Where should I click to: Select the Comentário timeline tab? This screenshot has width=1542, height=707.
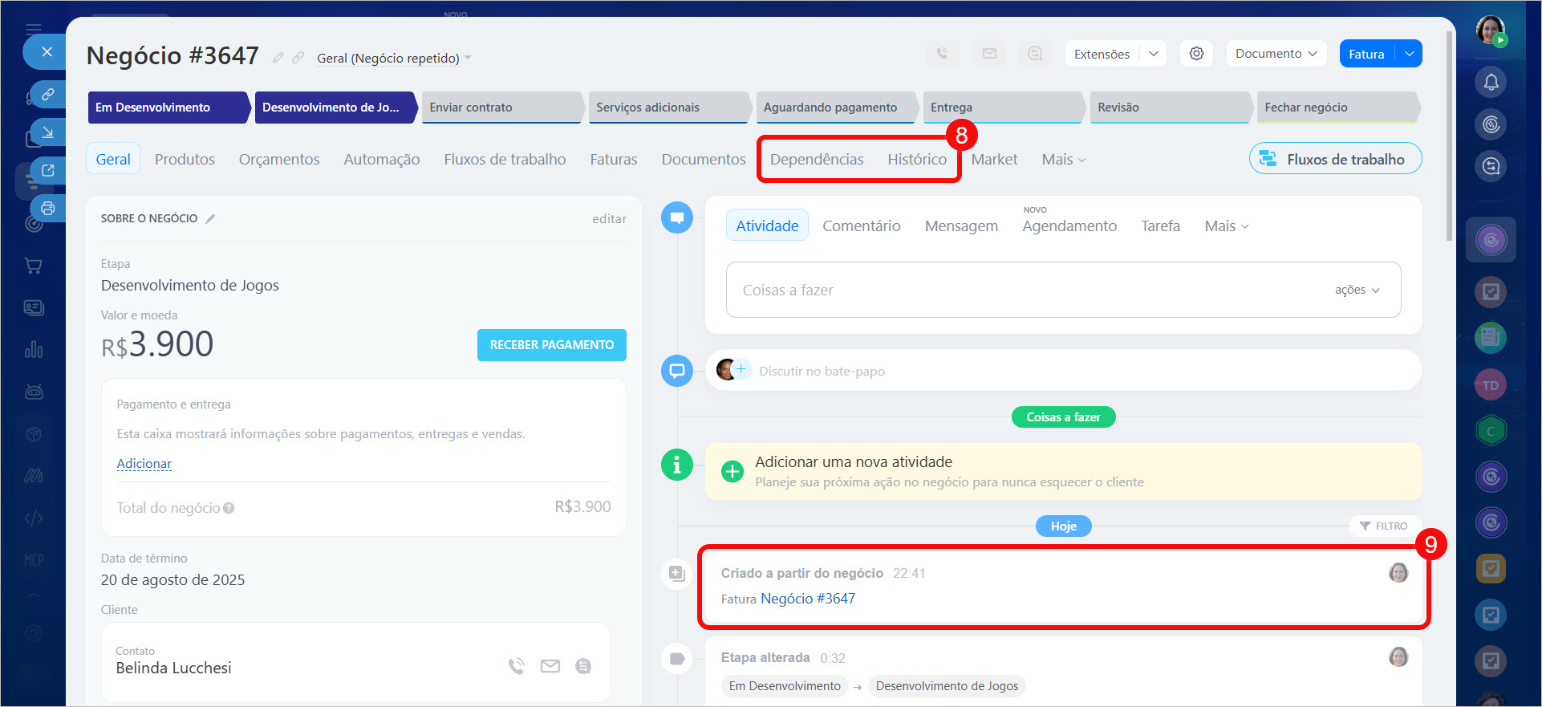point(861,226)
